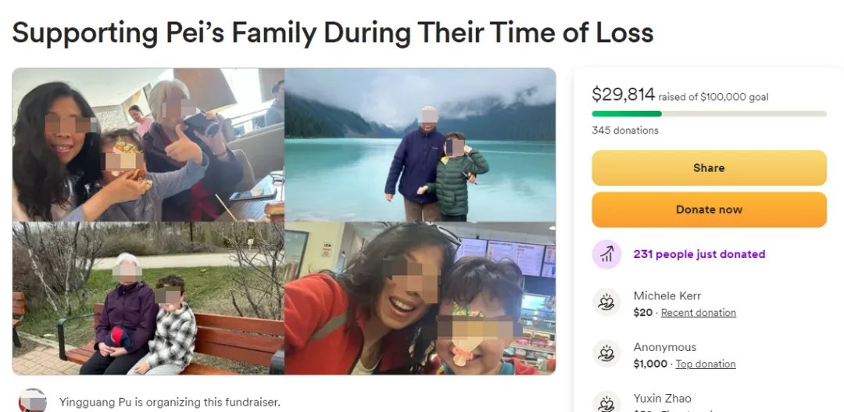Screen dimensions: 844x412
Task: Open the restaurant group selfie photo
Action: [x=148, y=145]
